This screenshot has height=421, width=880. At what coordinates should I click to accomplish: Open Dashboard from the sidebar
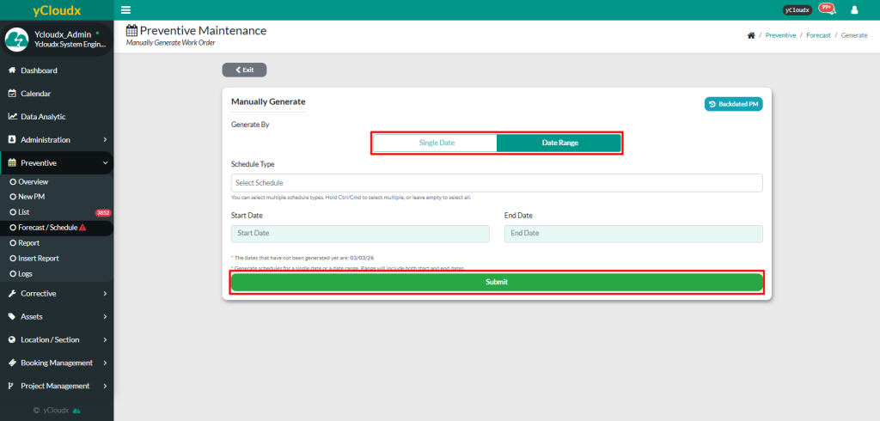[x=39, y=70]
